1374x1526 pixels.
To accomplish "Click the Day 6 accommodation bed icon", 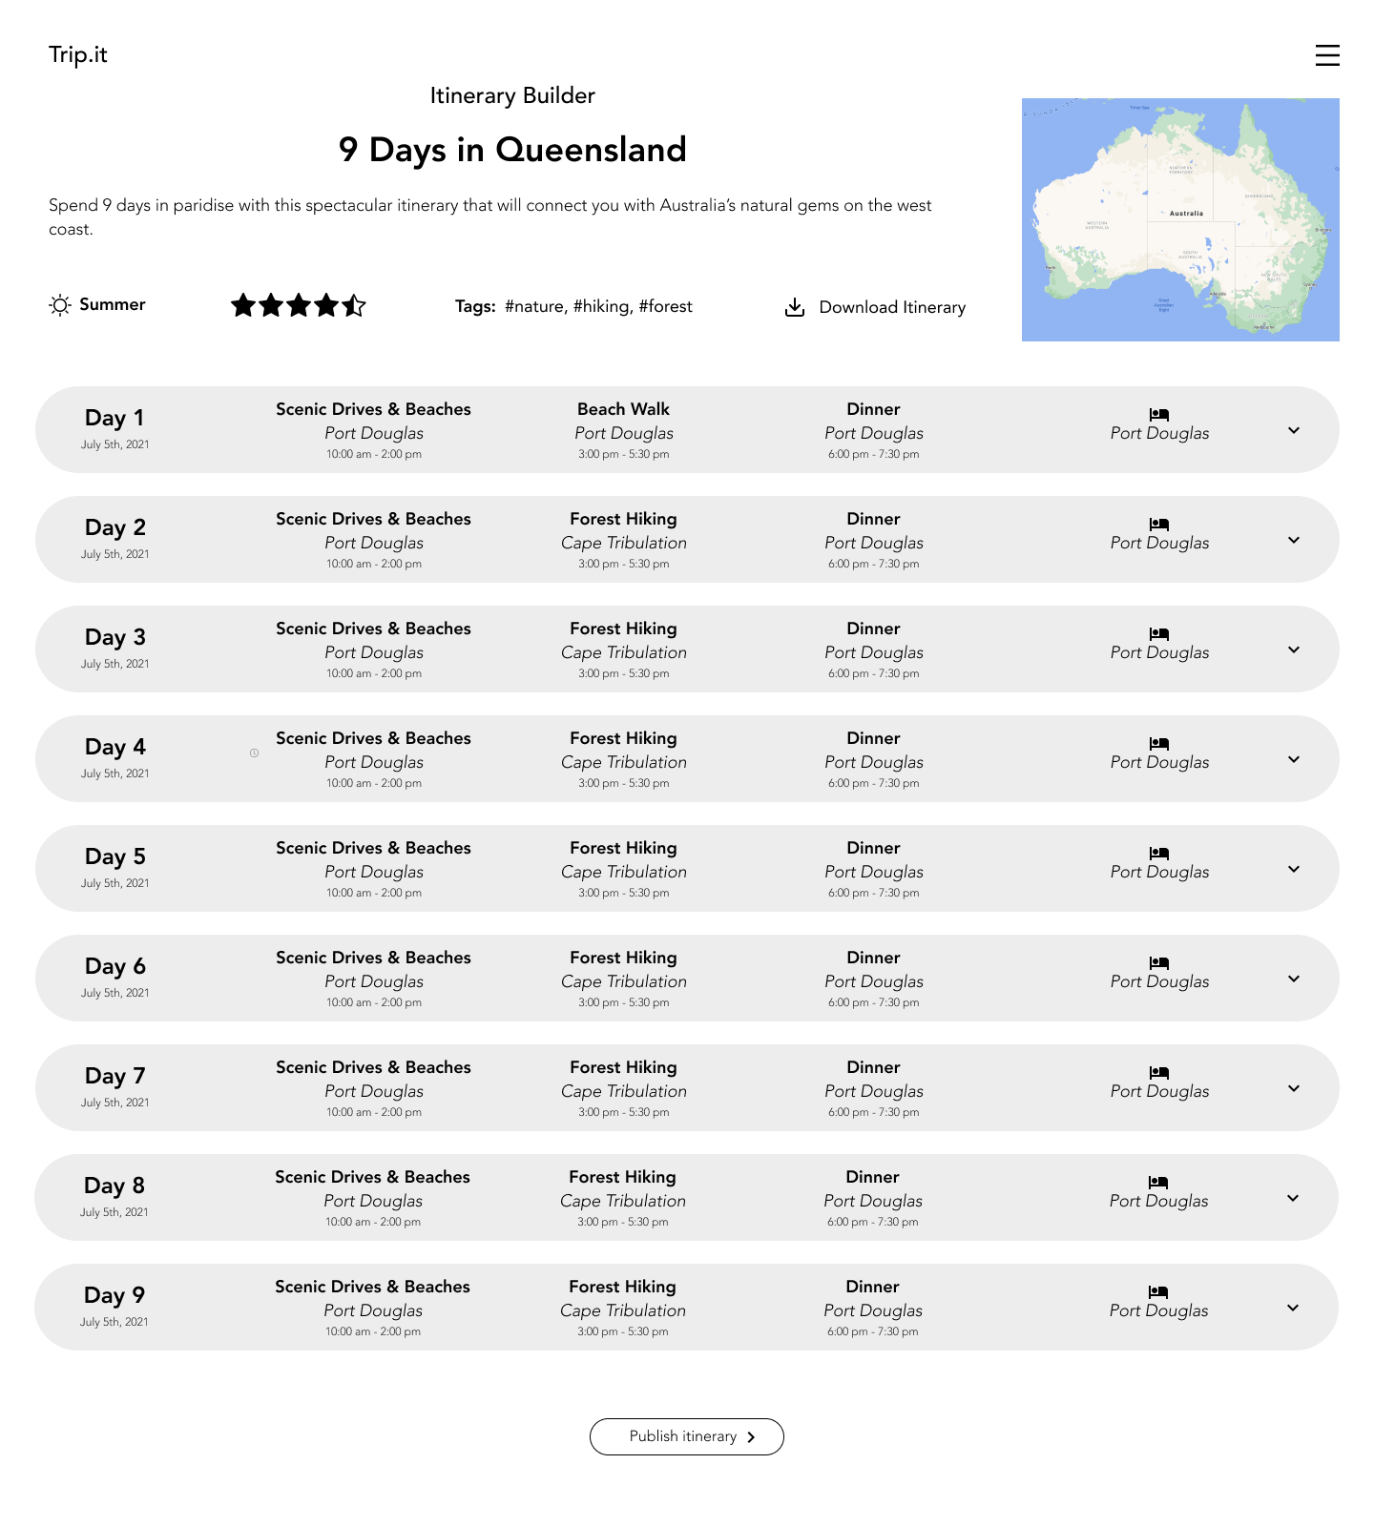I will pyautogui.click(x=1159, y=962).
